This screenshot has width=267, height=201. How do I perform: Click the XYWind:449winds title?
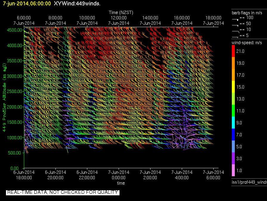click(77, 4)
